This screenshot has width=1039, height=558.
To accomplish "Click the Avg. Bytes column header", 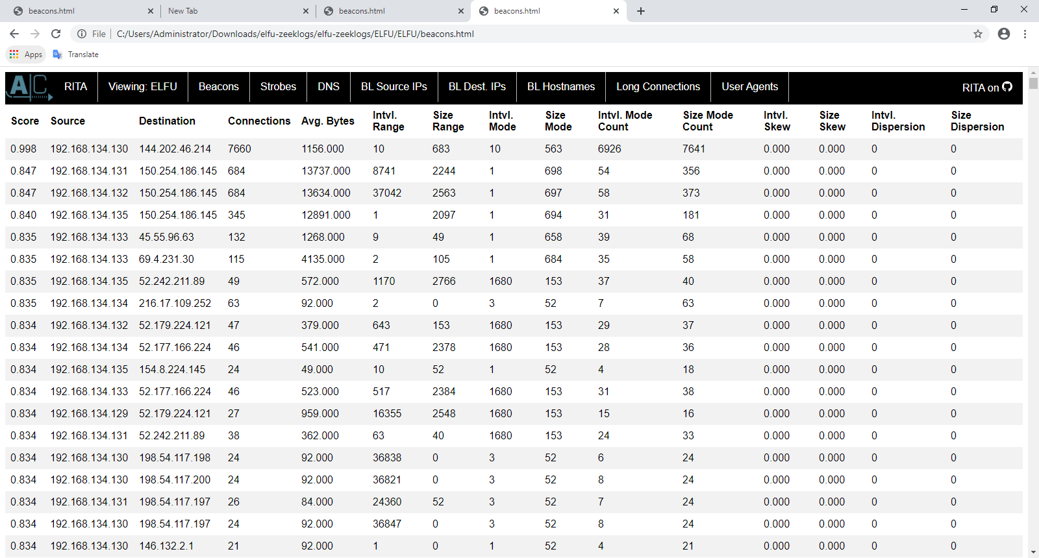I will click(x=328, y=121).
